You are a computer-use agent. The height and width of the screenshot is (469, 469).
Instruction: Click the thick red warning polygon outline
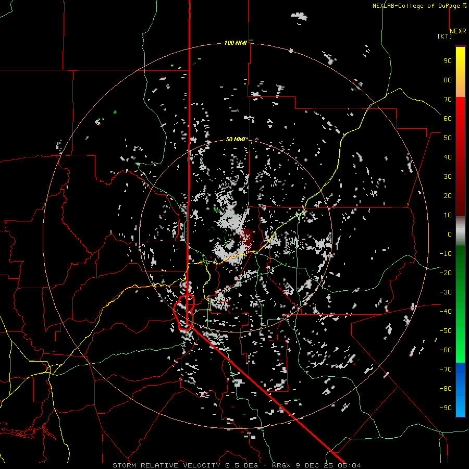tap(184, 312)
